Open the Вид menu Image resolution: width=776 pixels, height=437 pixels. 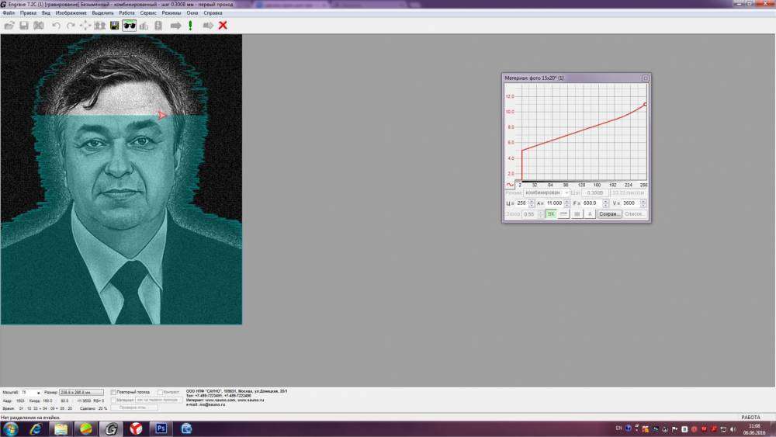pyautogui.click(x=46, y=13)
